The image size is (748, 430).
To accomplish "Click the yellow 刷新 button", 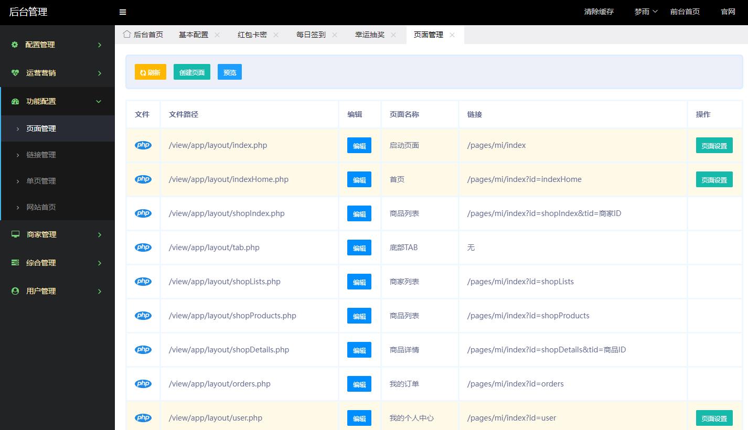I will [x=151, y=72].
